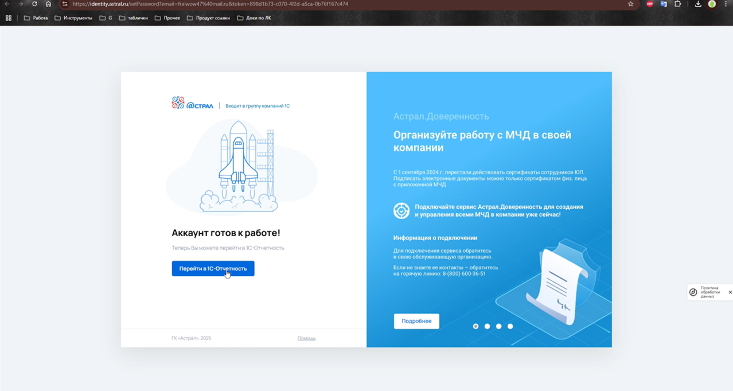Open the Подробнее button in the banner
The width and height of the screenshot is (733, 391).
point(416,321)
